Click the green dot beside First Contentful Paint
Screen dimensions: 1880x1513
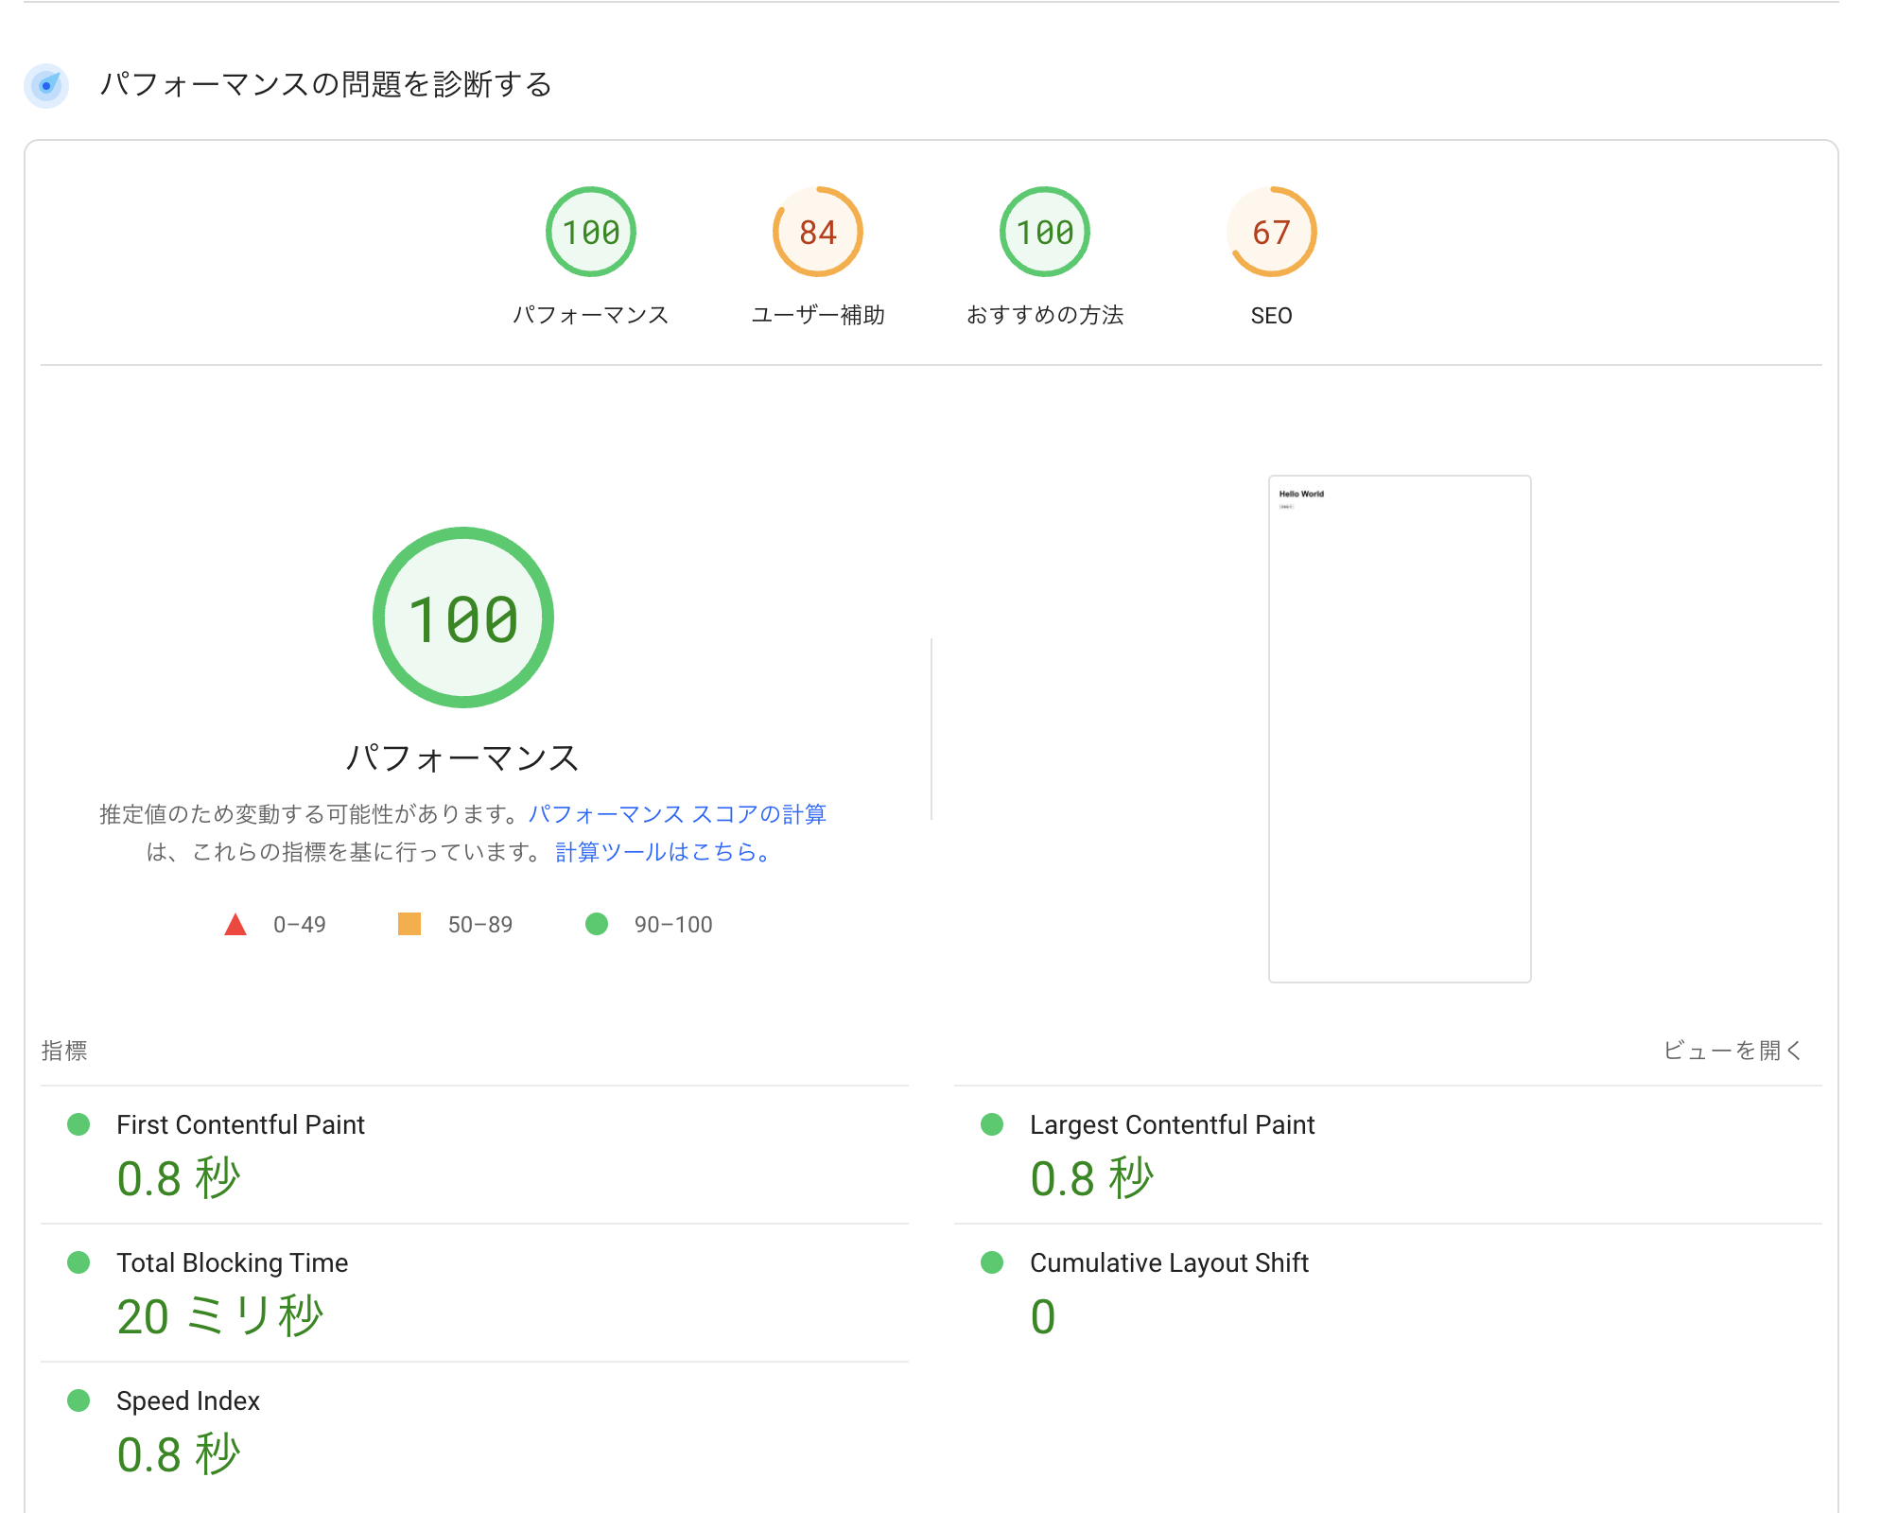(78, 1124)
